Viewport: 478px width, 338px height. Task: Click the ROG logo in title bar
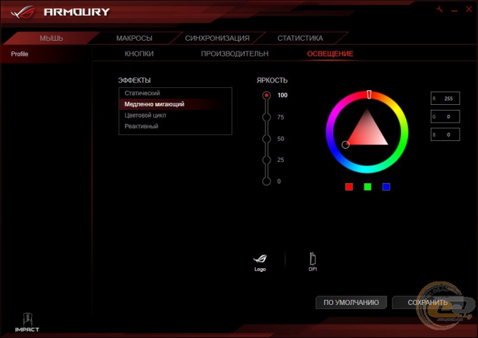[23, 12]
